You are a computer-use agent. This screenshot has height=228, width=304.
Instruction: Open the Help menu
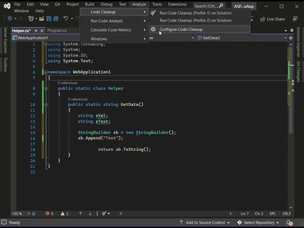point(39,11)
